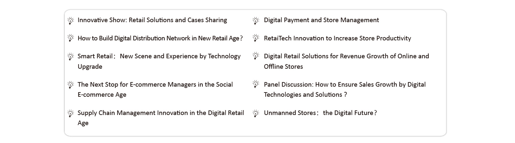Click lightbulb next to The Next Stop
Viewport: 515px width, 143px height.
click(x=70, y=85)
